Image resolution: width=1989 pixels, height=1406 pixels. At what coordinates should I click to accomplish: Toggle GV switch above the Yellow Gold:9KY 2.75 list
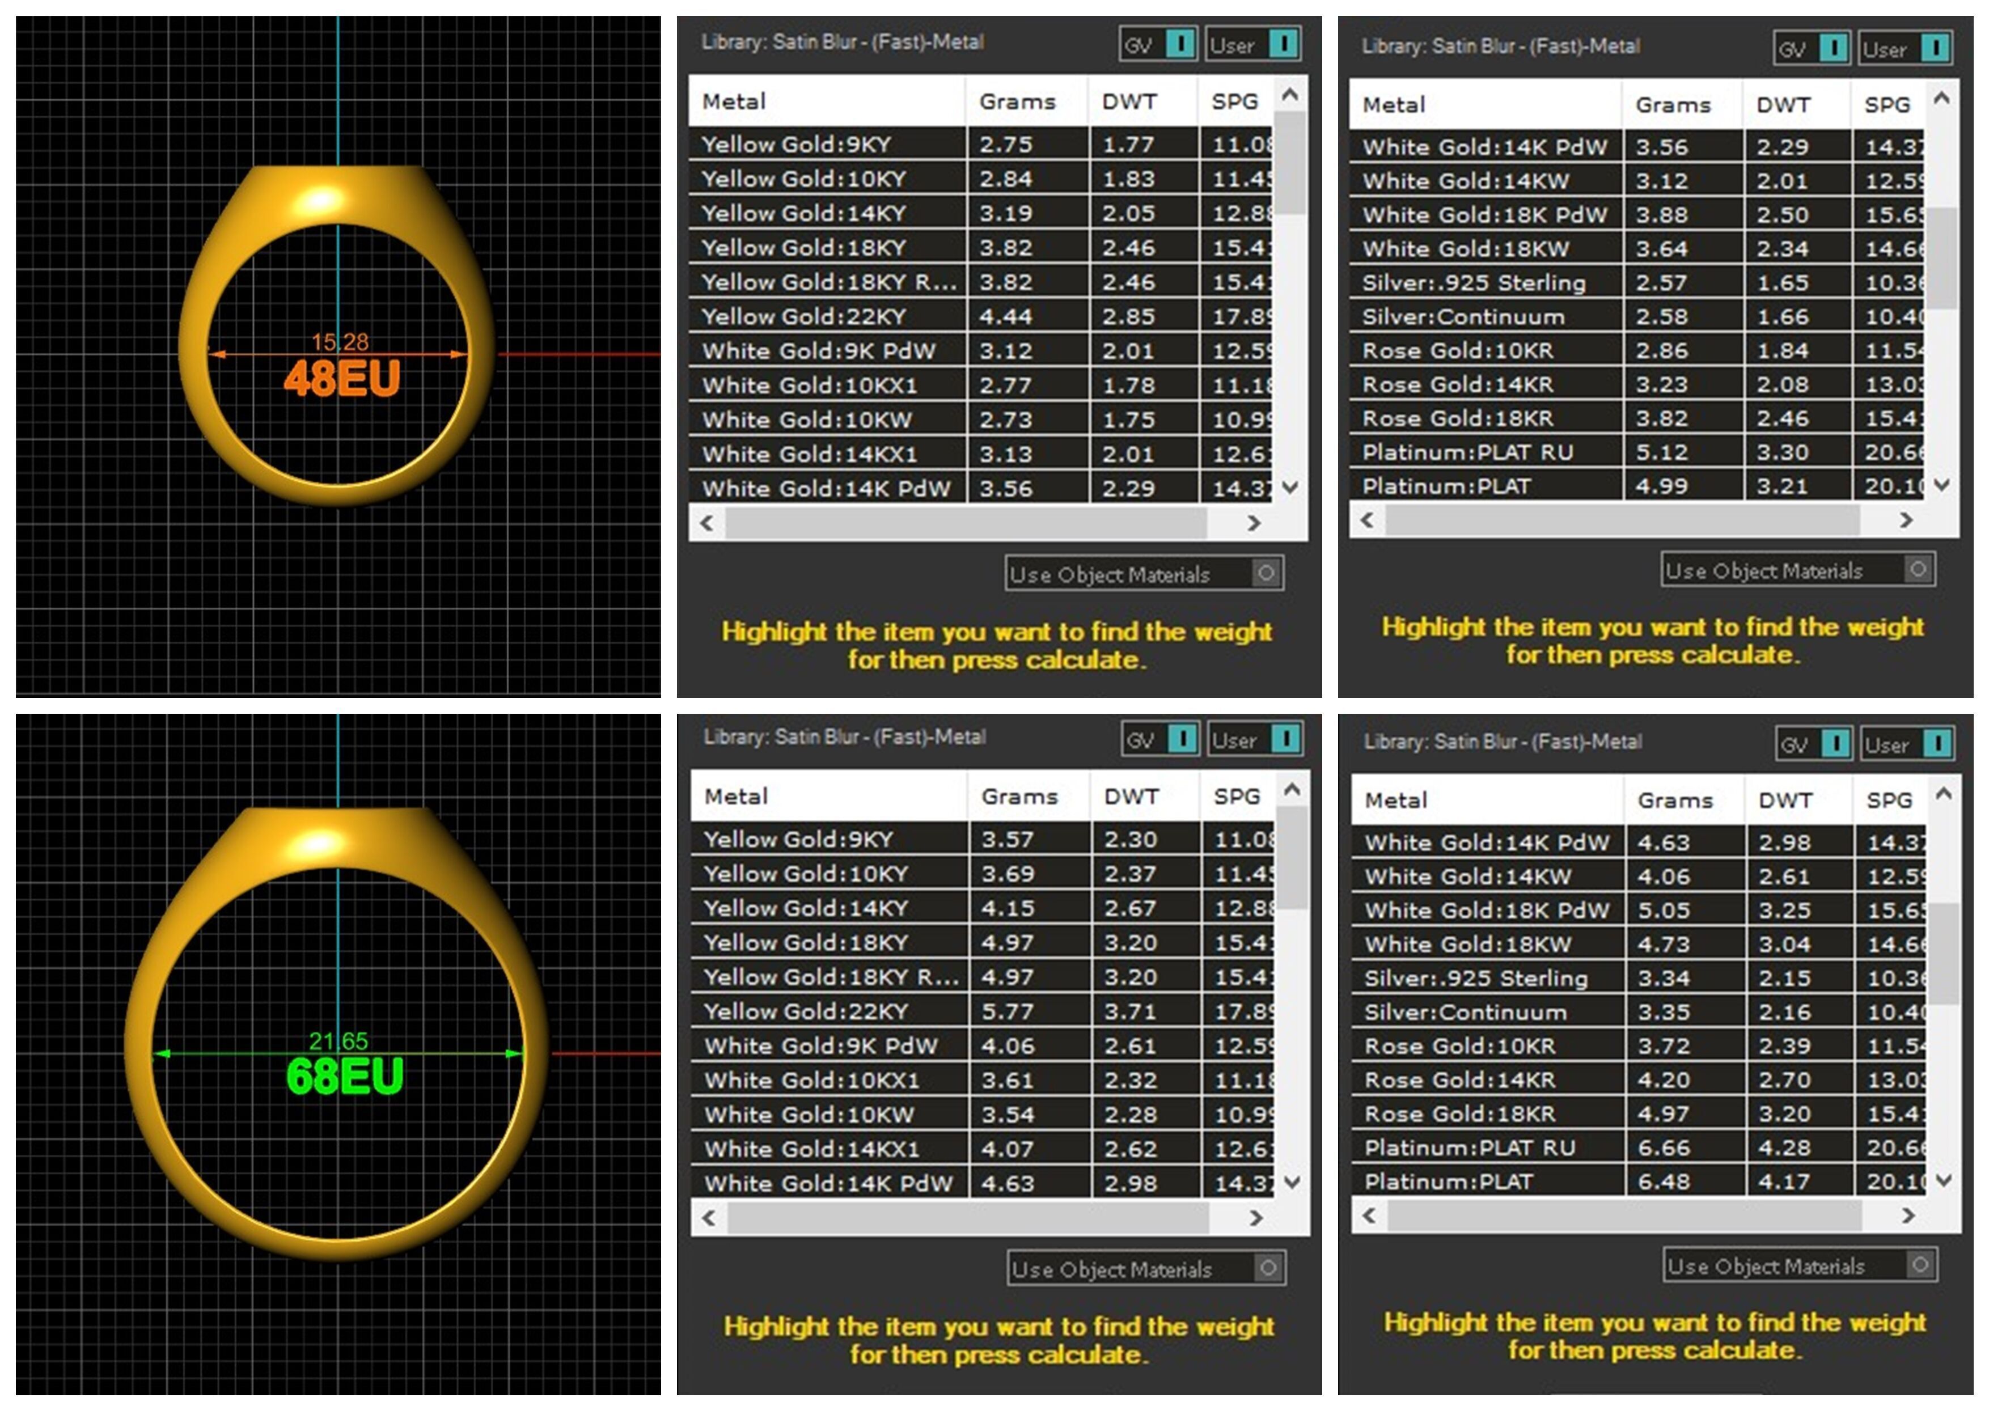pyautogui.click(x=1180, y=43)
